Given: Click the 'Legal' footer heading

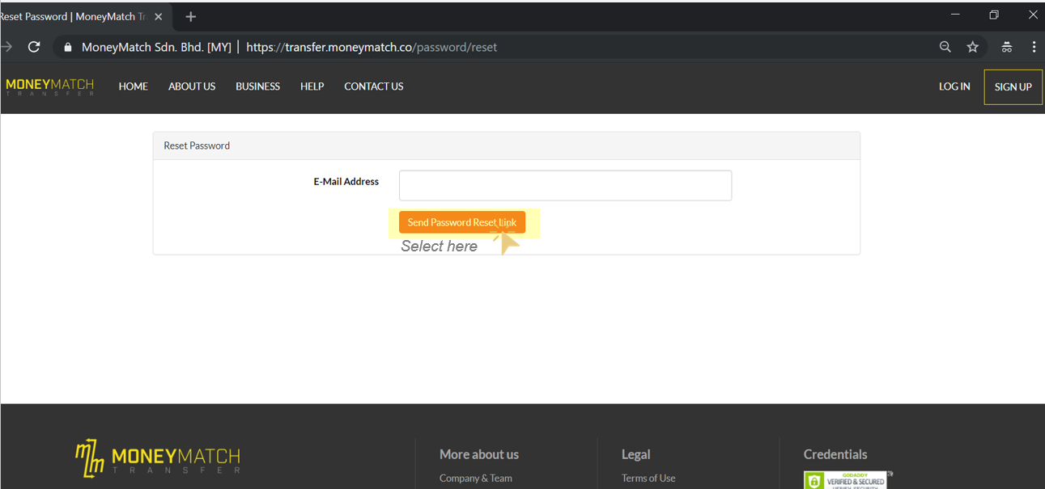Looking at the screenshot, I should point(636,454).
